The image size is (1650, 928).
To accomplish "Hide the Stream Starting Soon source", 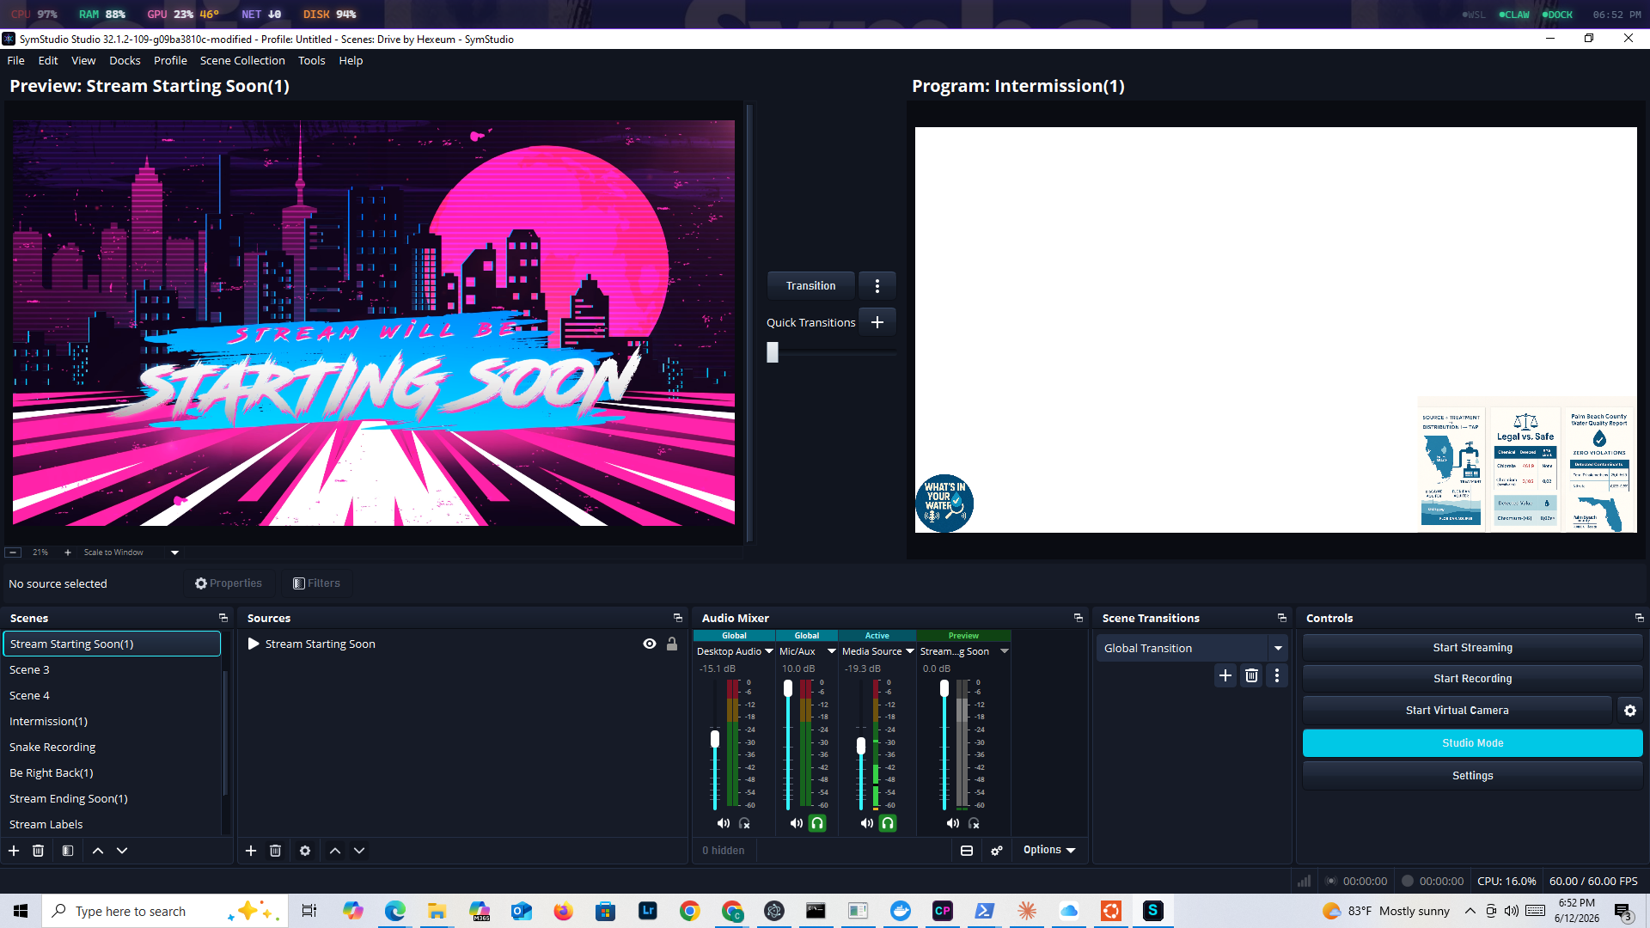I will pos(650,644).
